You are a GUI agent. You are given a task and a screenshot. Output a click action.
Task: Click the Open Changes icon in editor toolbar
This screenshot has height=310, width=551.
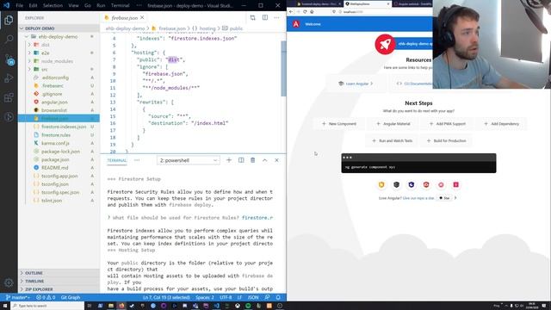[252, 17]
